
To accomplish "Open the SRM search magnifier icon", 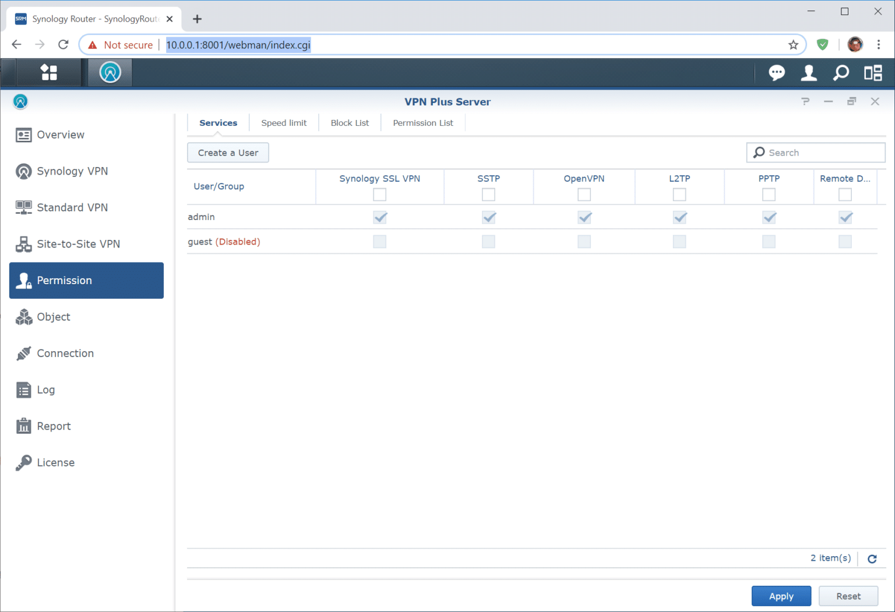I will pyautogui.click(x=841, y=73).
